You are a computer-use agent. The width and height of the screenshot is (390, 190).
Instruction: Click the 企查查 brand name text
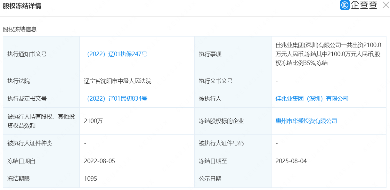(364, 5)
